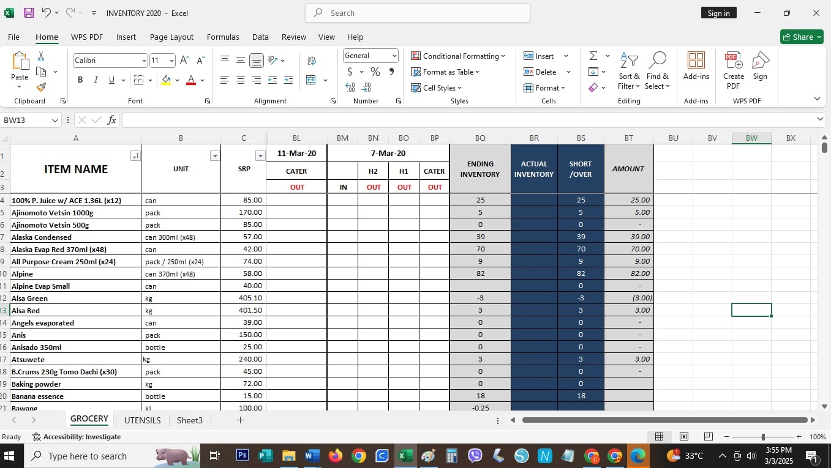
Task: Cut the selection with the scissors icon
Action: pos(41,57)
